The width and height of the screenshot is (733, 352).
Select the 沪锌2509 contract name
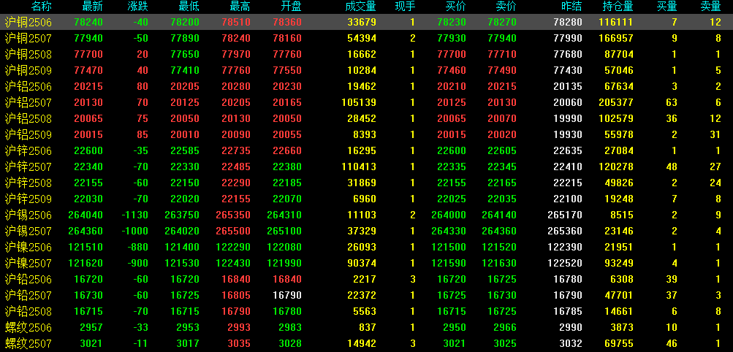coord(28,199)
